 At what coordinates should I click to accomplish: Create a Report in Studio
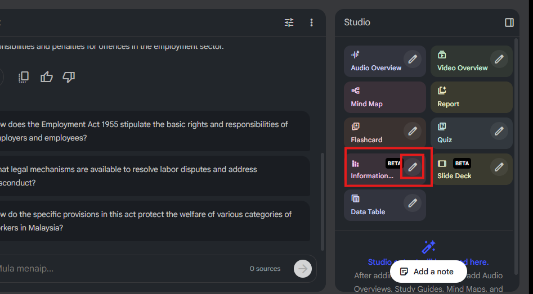click(471, 97)
